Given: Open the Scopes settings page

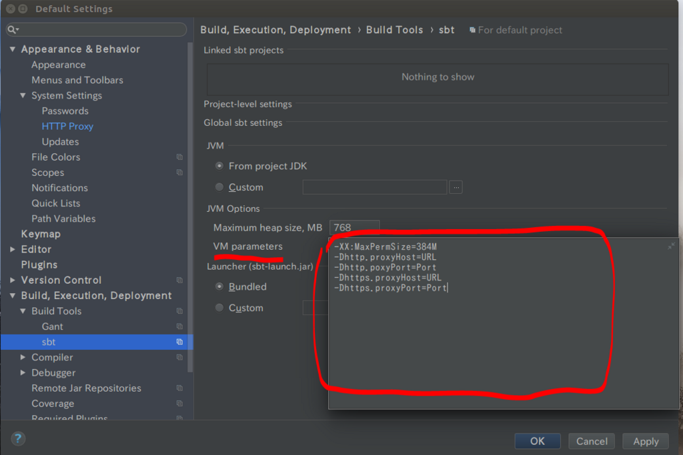Looking at the screenshot, I should pos(47,173).
